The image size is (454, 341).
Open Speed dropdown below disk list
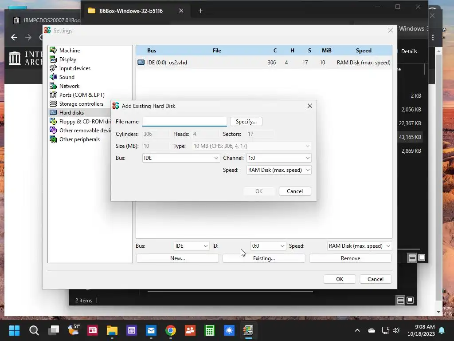360,246
